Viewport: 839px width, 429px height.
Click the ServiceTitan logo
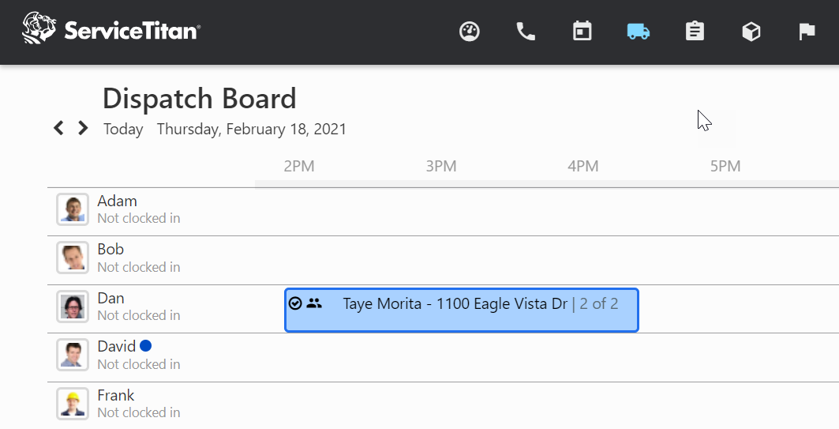(111, 30)
